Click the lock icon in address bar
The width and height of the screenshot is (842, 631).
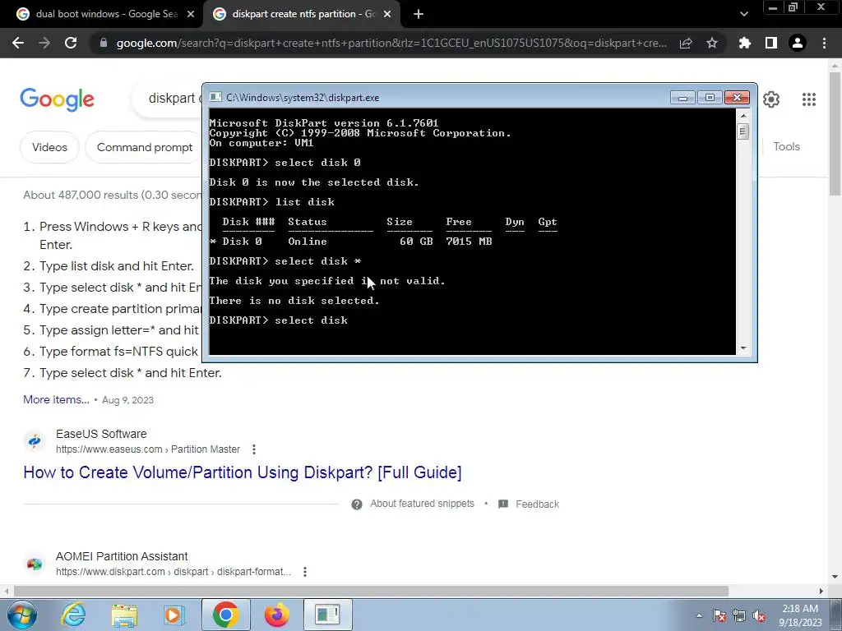pos(103,43)
